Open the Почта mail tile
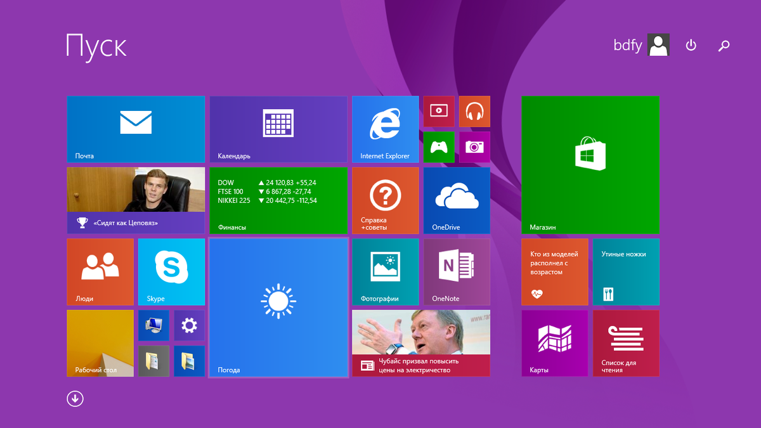The height and width of the screenshot is (428, 761). [136, 129]
